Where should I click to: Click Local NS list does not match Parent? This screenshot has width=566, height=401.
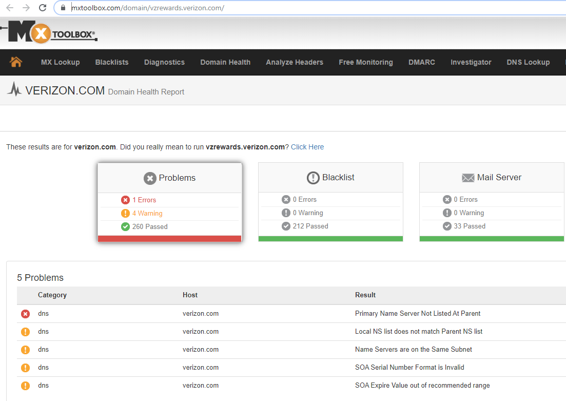click(419, 331)
